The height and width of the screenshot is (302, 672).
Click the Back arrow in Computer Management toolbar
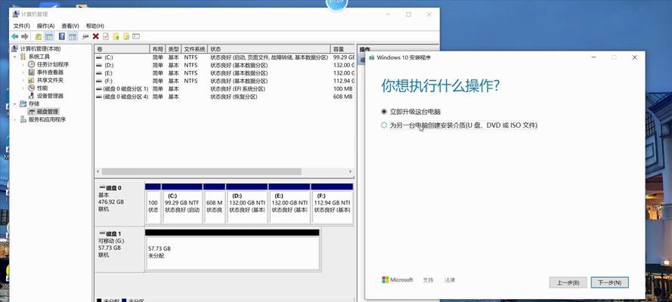pos(15,37)
